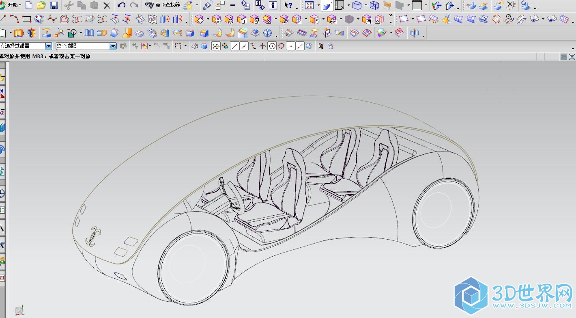Toggle the Enable Snap Point button
The height and width of the screenshot is (318, 576).
tap(216, 46)
